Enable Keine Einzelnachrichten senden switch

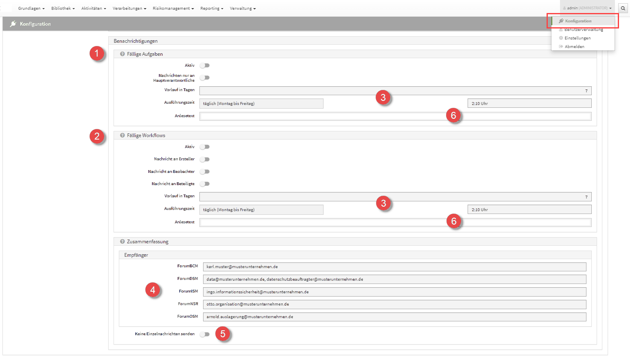click(x=205, y=334)
